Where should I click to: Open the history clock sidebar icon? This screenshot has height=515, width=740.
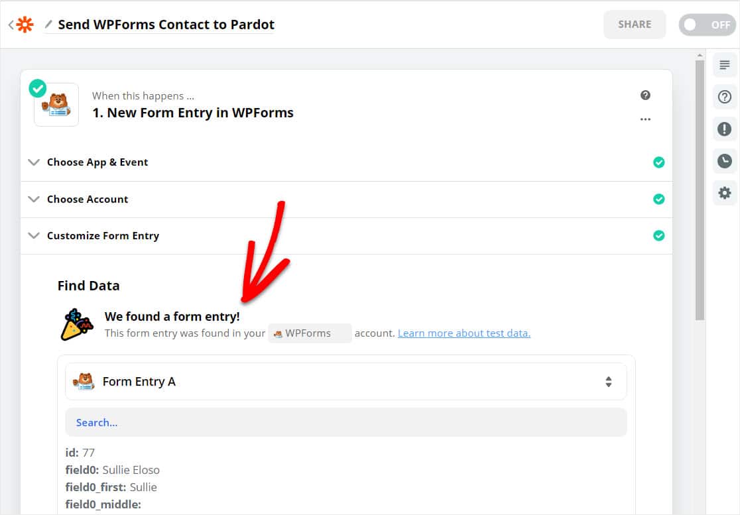[725, 161]
